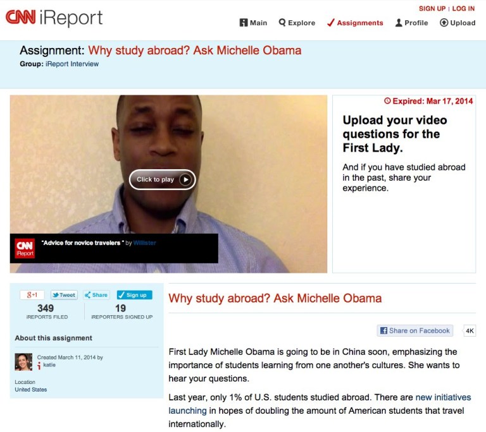Click the Share button with share icon
The width and height of the screenshot is (486, 432).
tap(96, 295)
